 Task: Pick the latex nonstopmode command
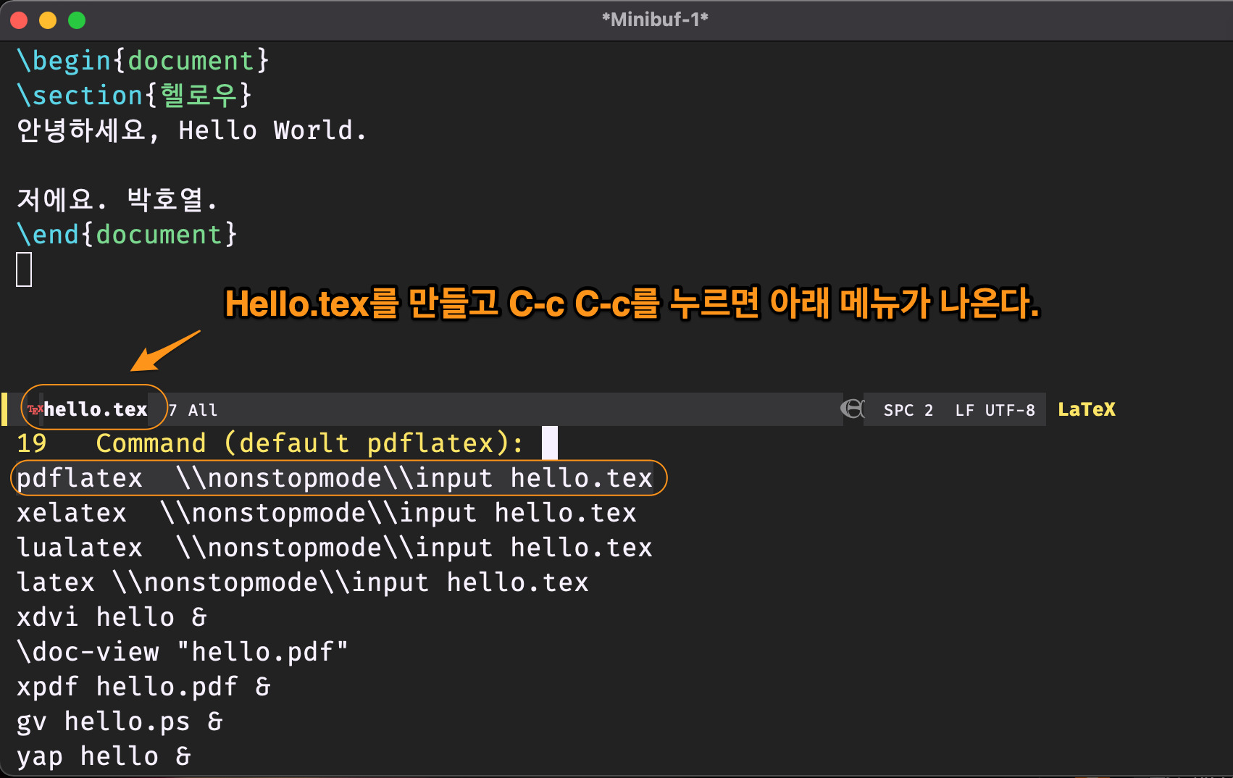[302, 582]
